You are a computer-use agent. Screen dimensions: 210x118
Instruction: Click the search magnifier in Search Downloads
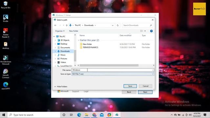(x=151, y=25)
